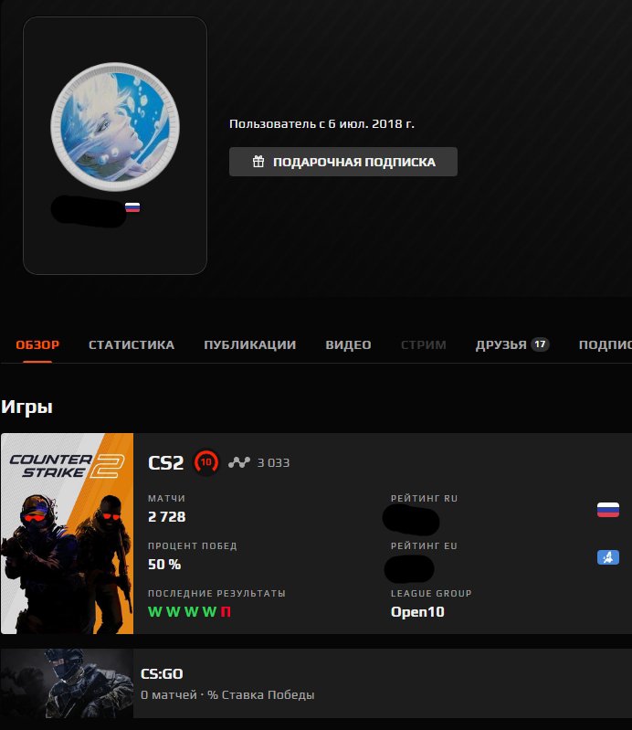Click the blue EU flag icon
Viewport: 632px width, 730px height.
pos(608,556)
